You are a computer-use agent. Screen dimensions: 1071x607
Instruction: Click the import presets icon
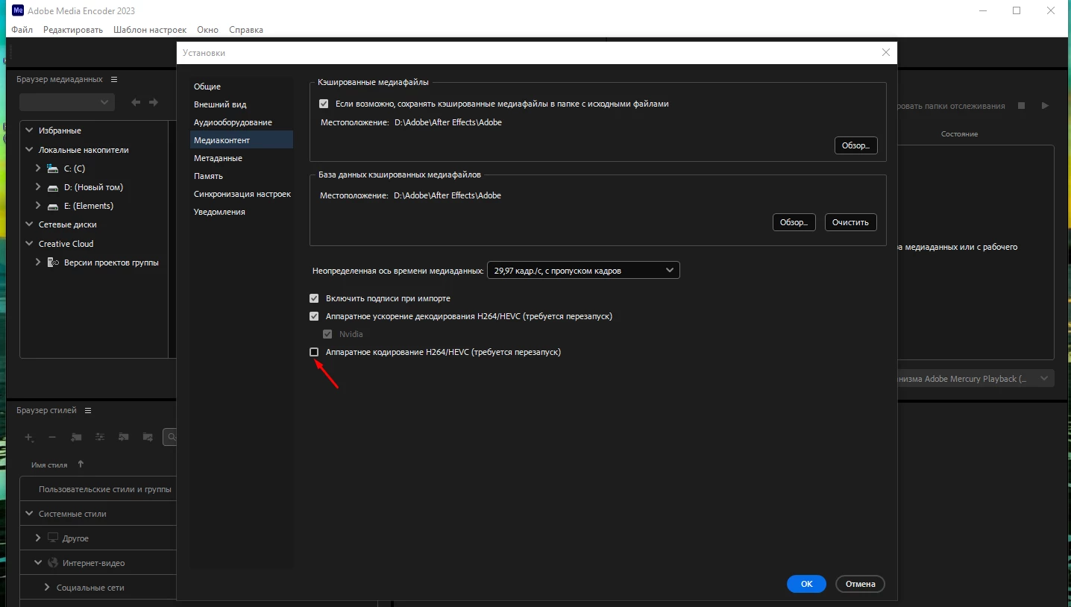(x=124, y=437)
